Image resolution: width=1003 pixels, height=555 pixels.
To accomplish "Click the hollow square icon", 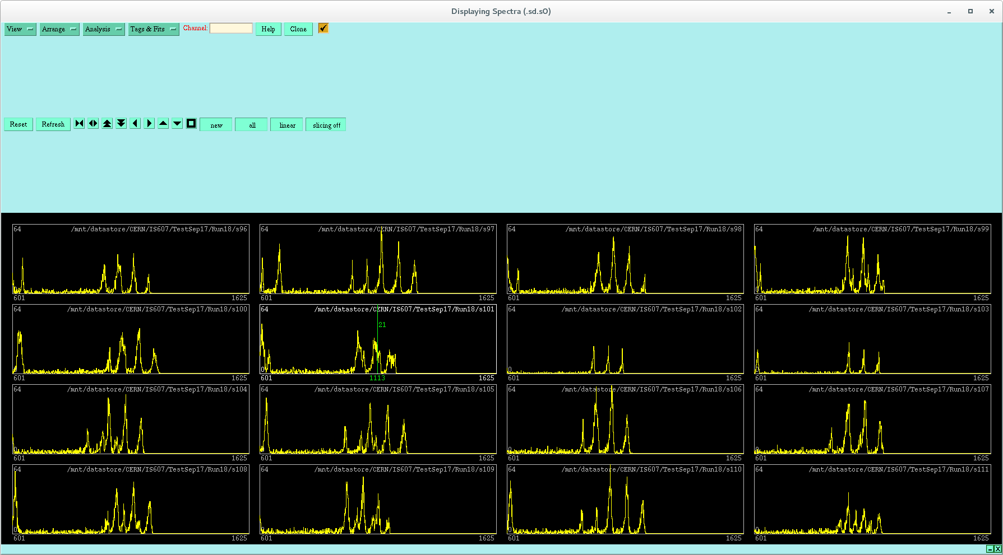I will point(191,124).
